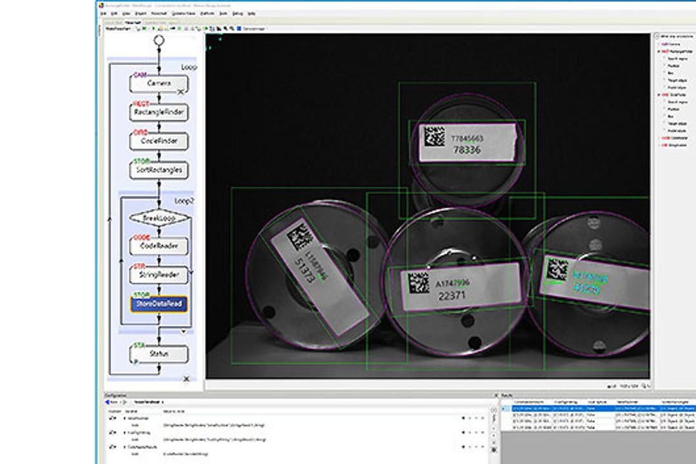Go back in Configuration panel

[x=108, y=402]
